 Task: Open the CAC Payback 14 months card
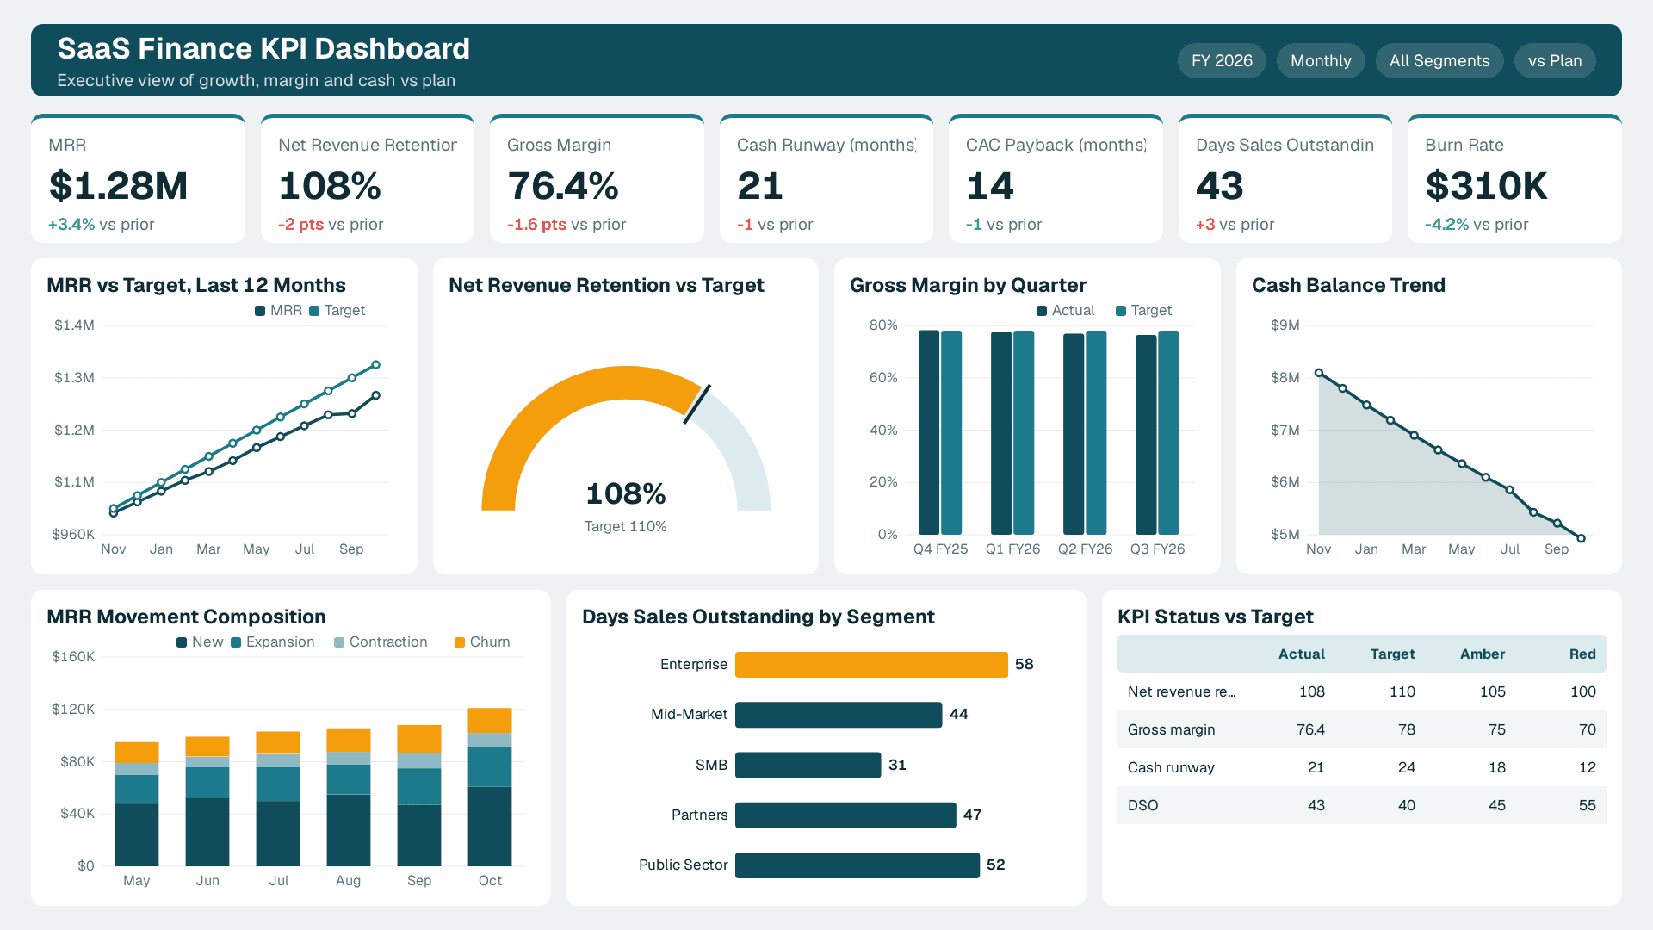[x=1056, y=179]
